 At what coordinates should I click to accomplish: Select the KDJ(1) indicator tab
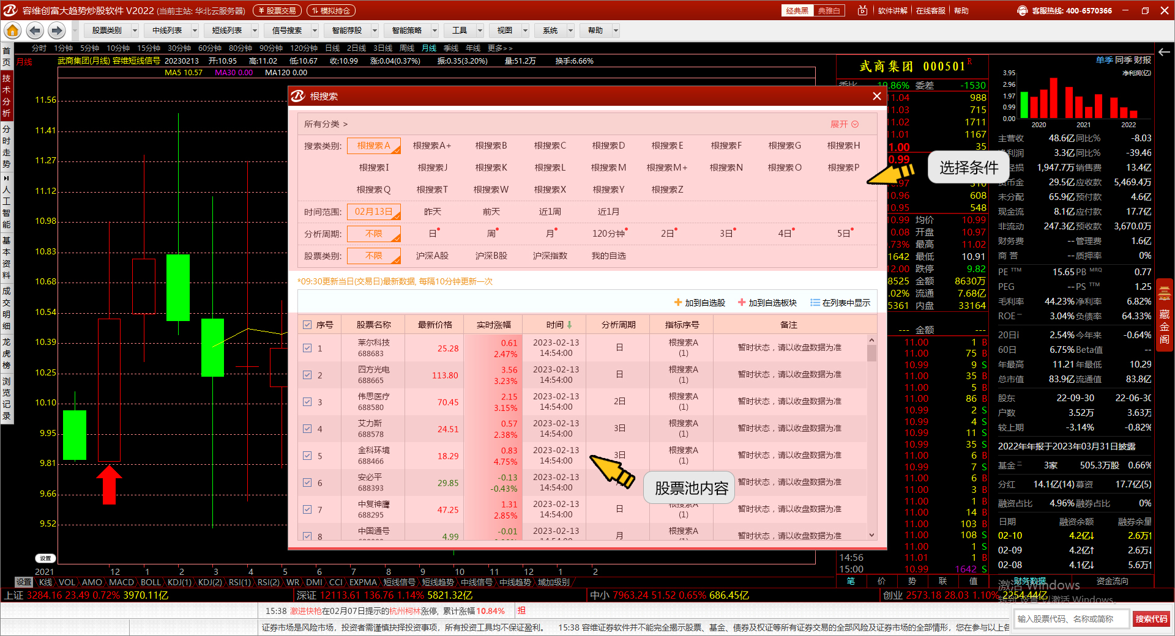coord(179,582)
